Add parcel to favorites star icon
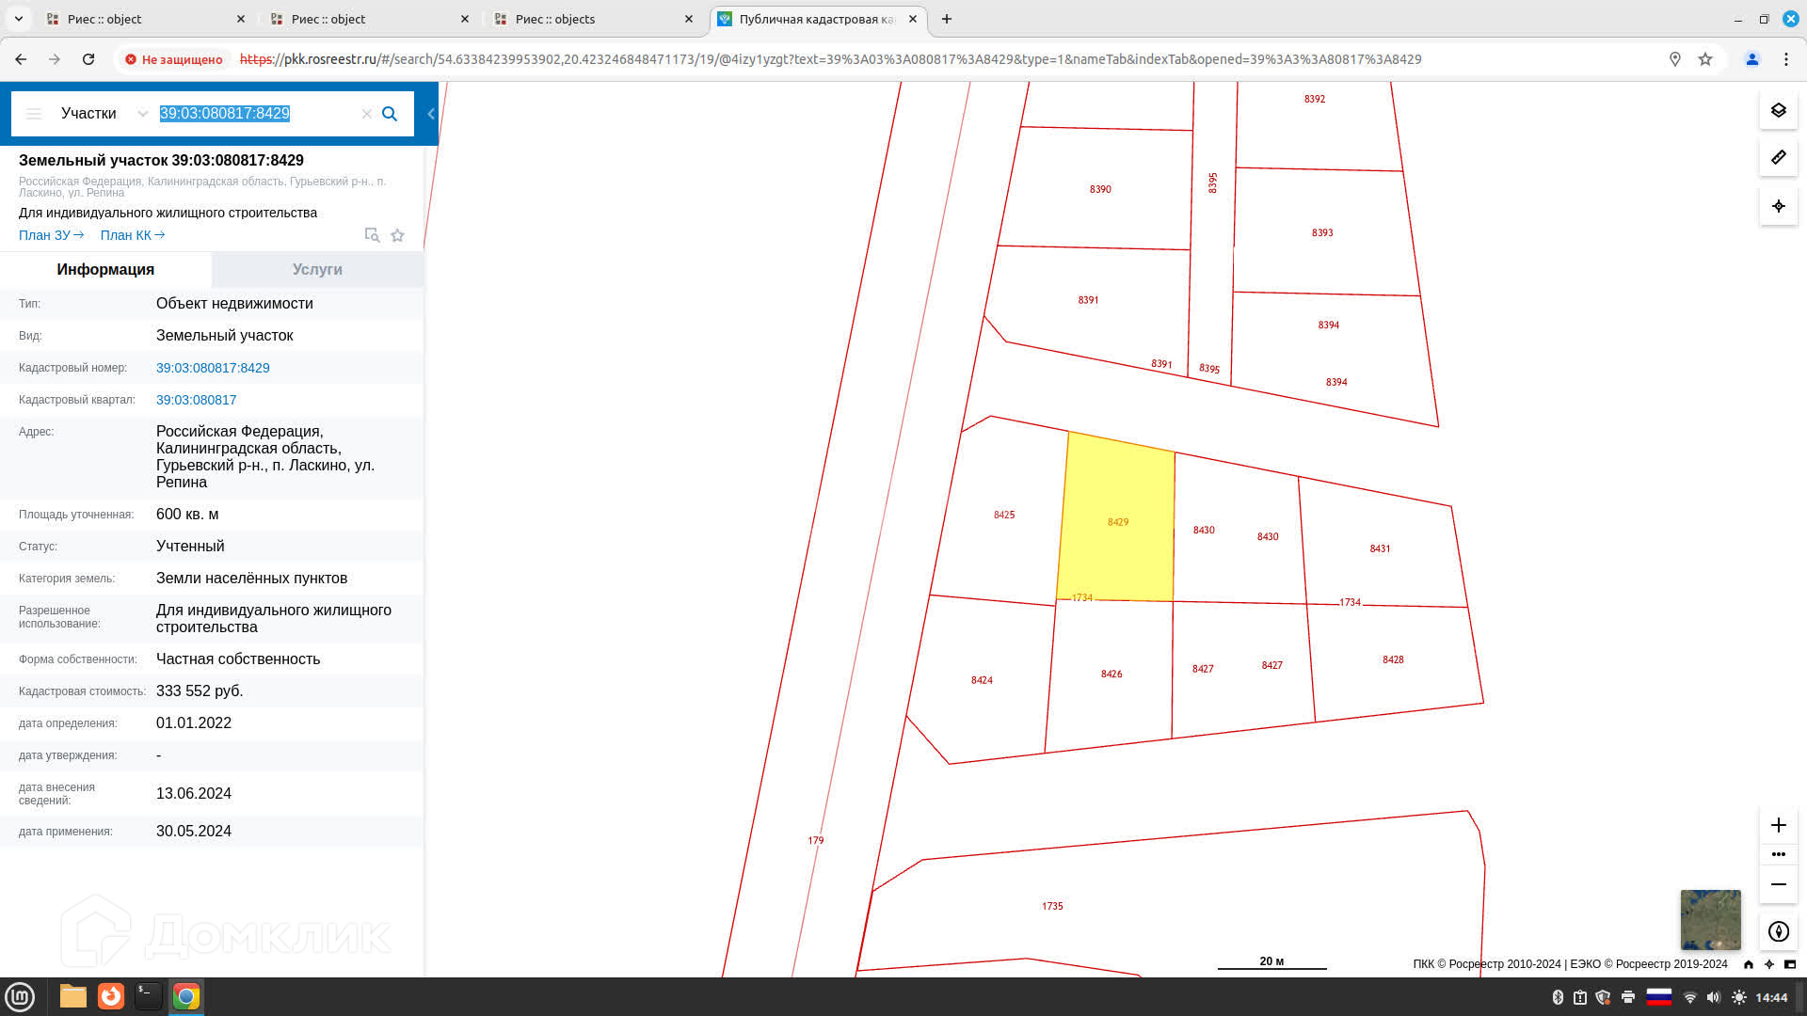The image size is (1807, 1016). click(x=397, y=235)
